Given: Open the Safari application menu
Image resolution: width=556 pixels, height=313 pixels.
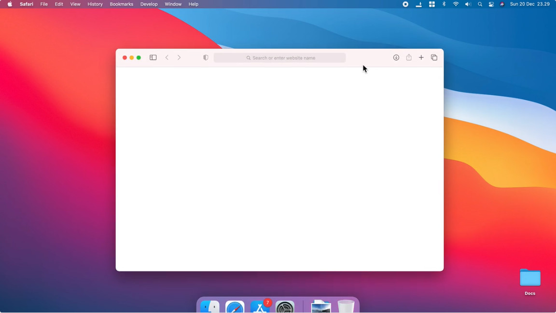Looking at the screenshot, I should tap(26, 4).
